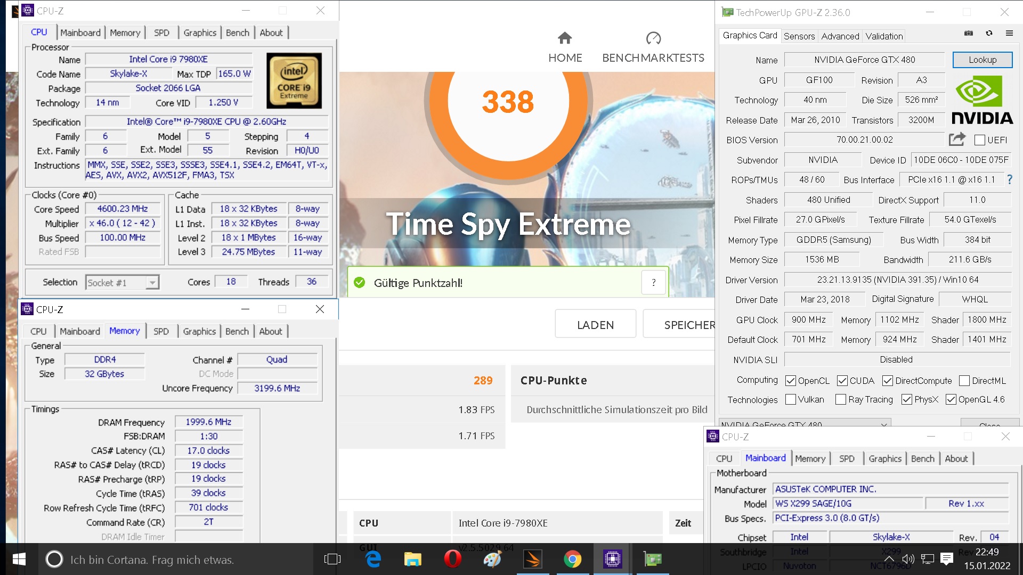The image size is (1023, 575).
Task: Click the Uncore Frequency value 3199.6 MHz
Action: coord(277,388)
